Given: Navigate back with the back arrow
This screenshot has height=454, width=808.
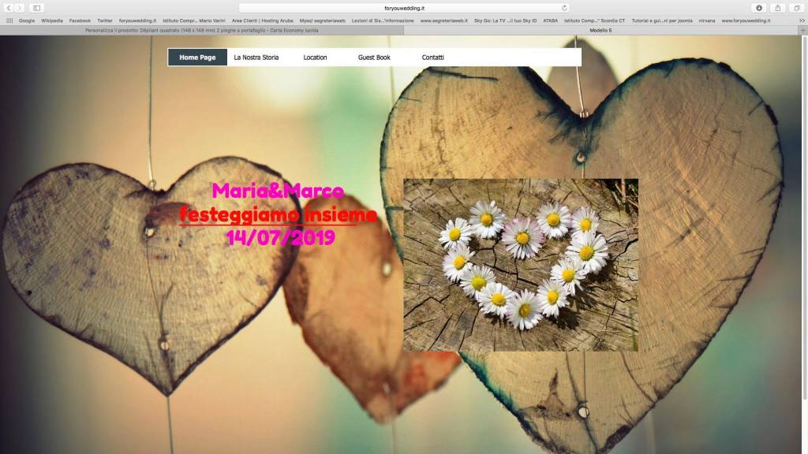Looking at the screenshot, I should tap(10, 8).
